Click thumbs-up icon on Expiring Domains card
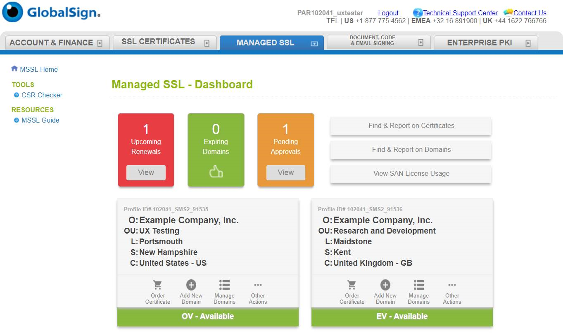Image resolution: width=563 pixels, height=333 pixels. (x=216, y=172)
